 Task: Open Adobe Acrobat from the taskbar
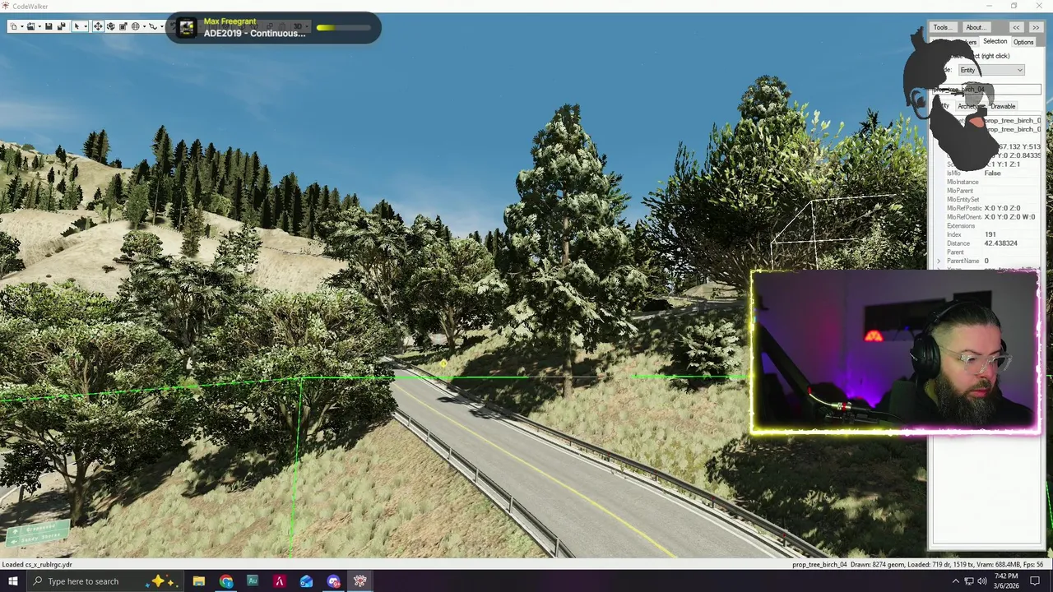pos(280,581)
